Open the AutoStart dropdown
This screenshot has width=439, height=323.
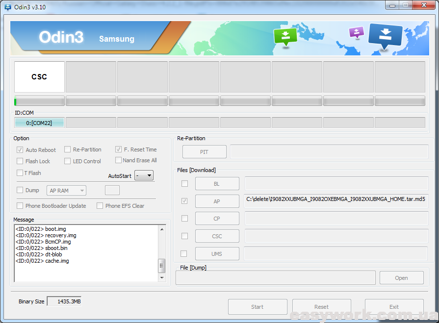(144, 175)
